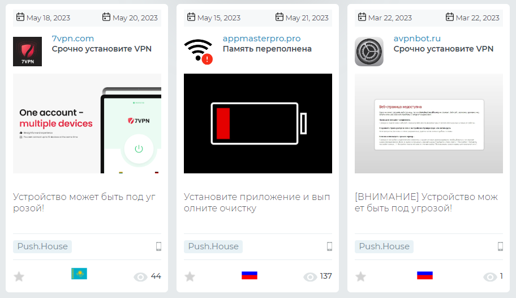Click the Russian flag on appmasterpro card

pos(250,275)
